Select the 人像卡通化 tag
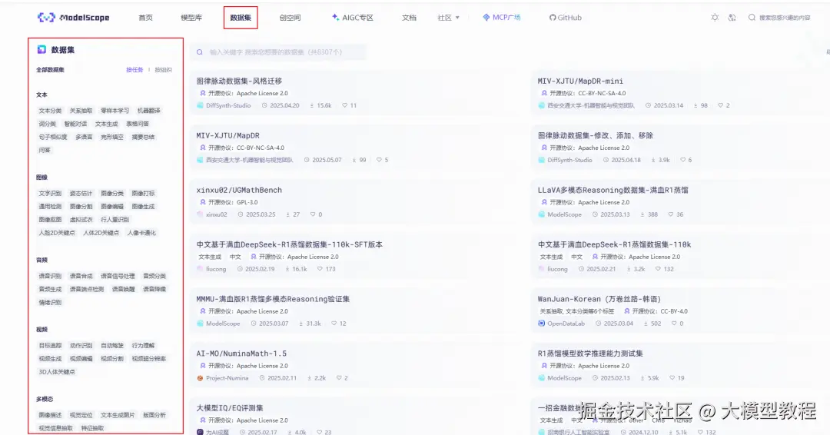This screenshot has height=435, width=830. [141, 233]
